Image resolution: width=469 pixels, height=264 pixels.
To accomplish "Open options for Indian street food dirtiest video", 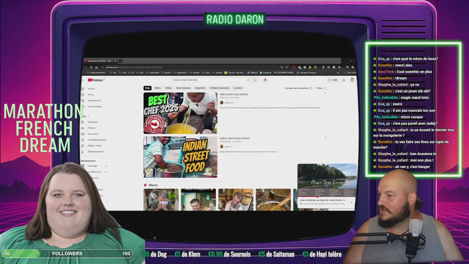I will [x=325, y=138].
